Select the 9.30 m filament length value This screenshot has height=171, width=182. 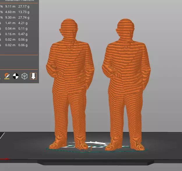pyautogui.click(x=10, y=18)
